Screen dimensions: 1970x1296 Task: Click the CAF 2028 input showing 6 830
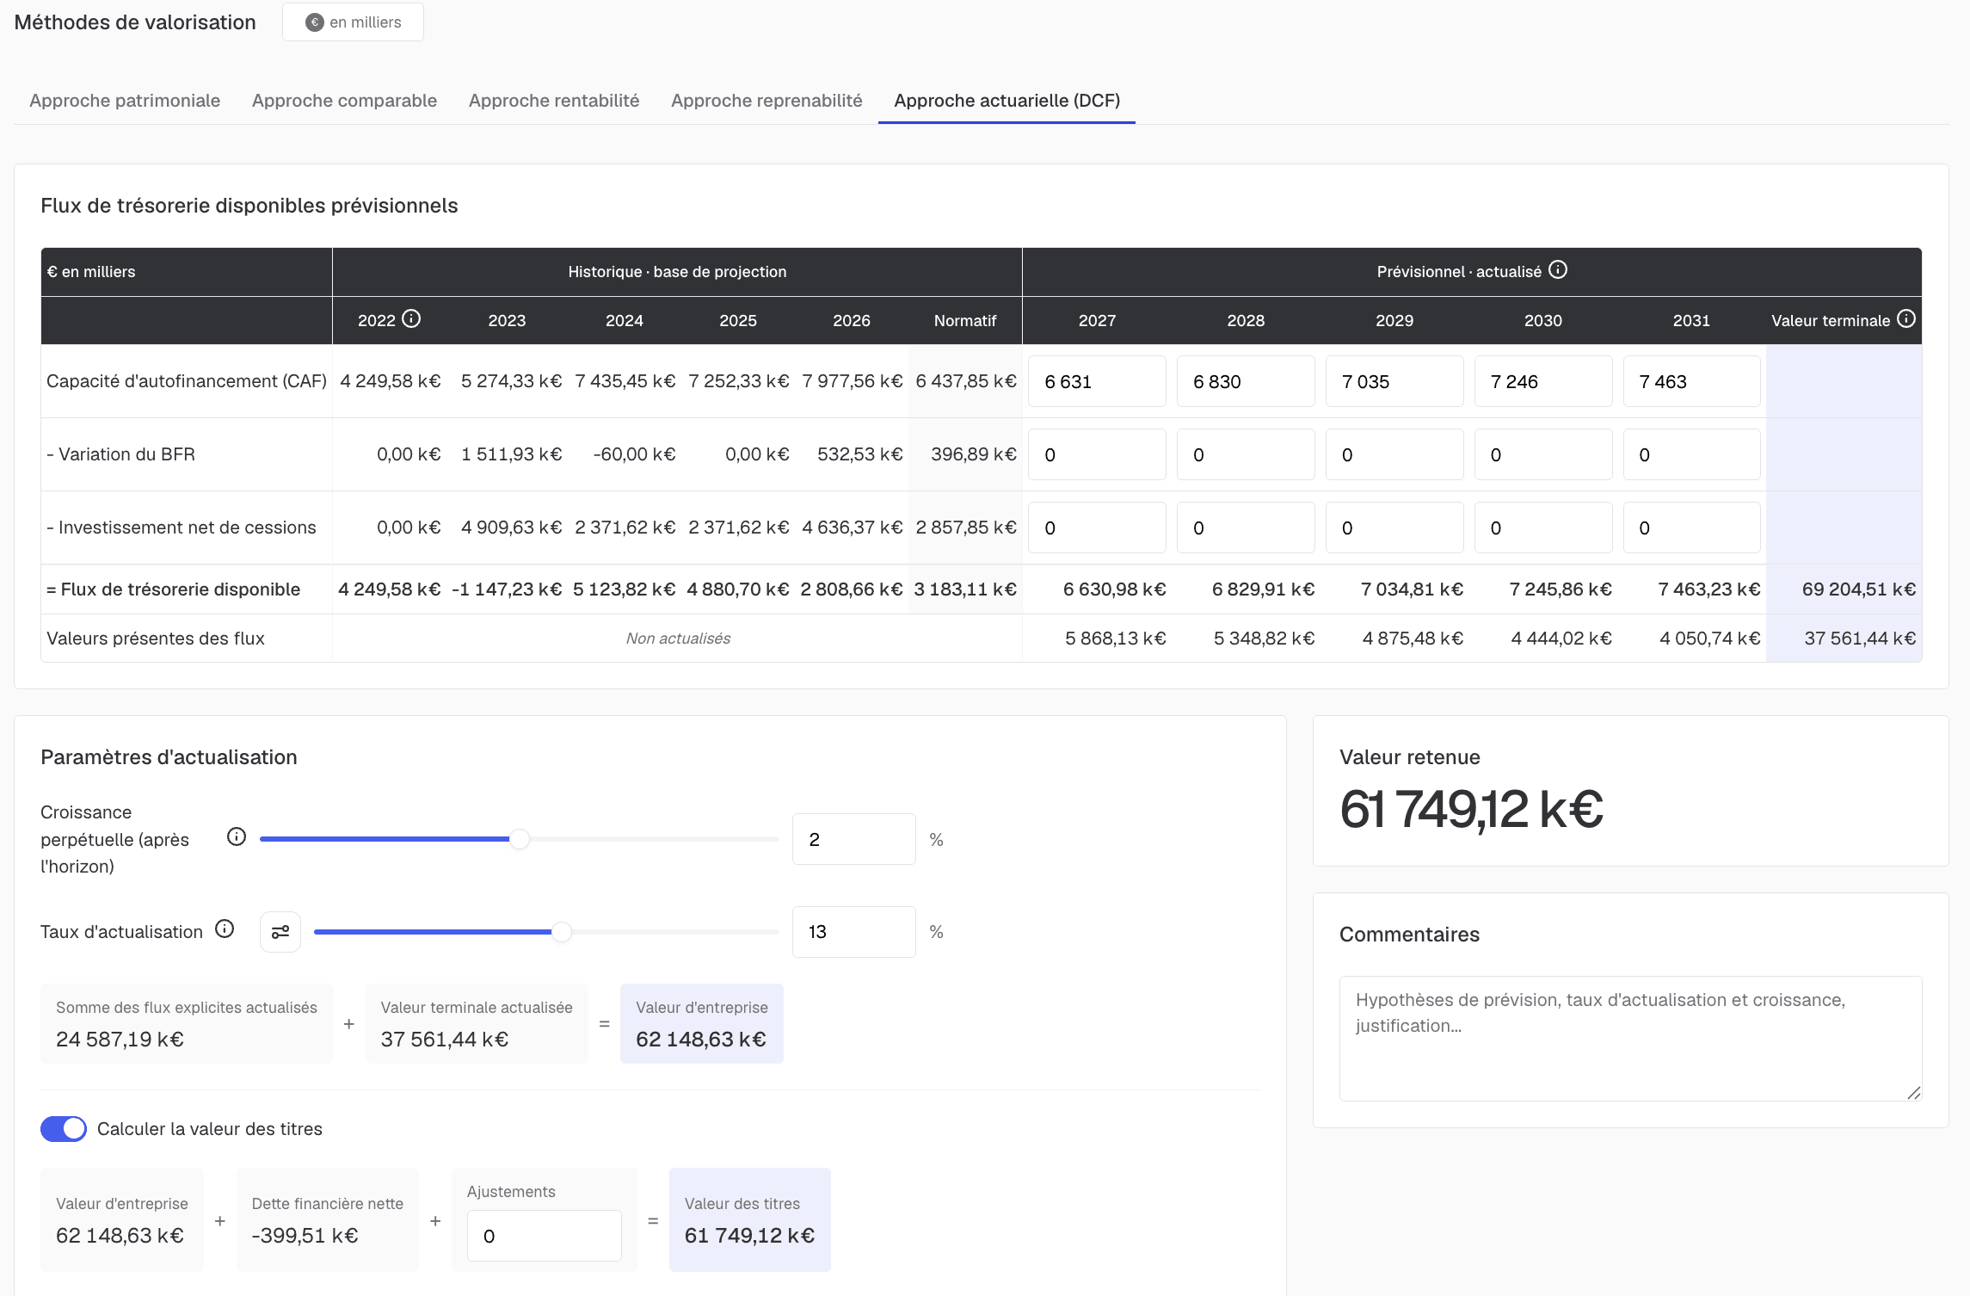[1246, 381]
